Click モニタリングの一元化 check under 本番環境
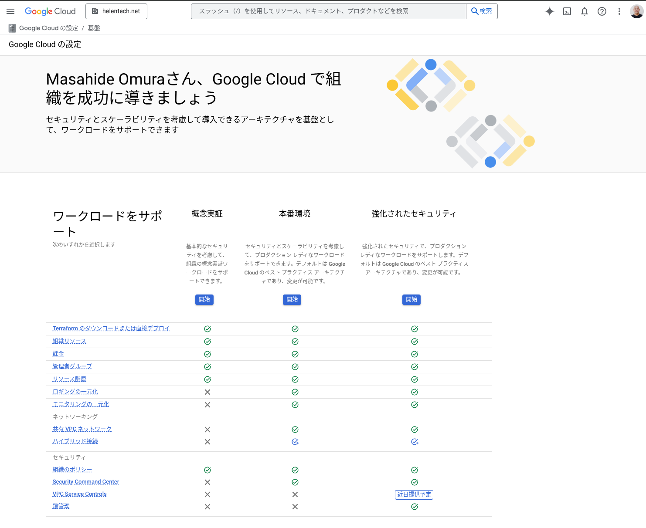 [295, 405]
